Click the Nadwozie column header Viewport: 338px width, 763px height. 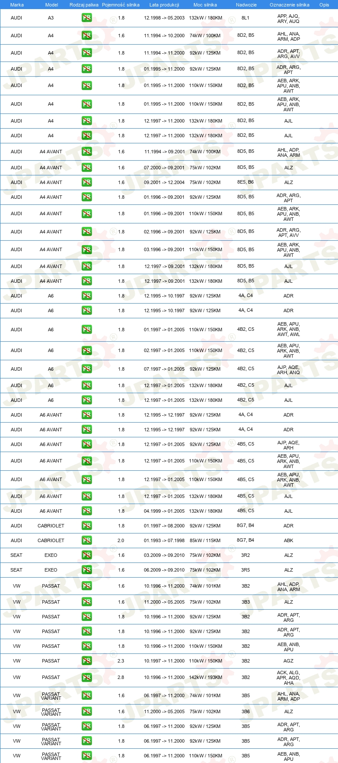pyautogui.click(x=246, y=5)
